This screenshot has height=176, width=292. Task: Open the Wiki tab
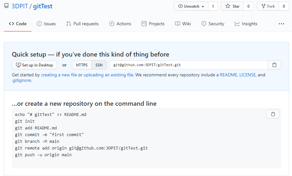183,24
